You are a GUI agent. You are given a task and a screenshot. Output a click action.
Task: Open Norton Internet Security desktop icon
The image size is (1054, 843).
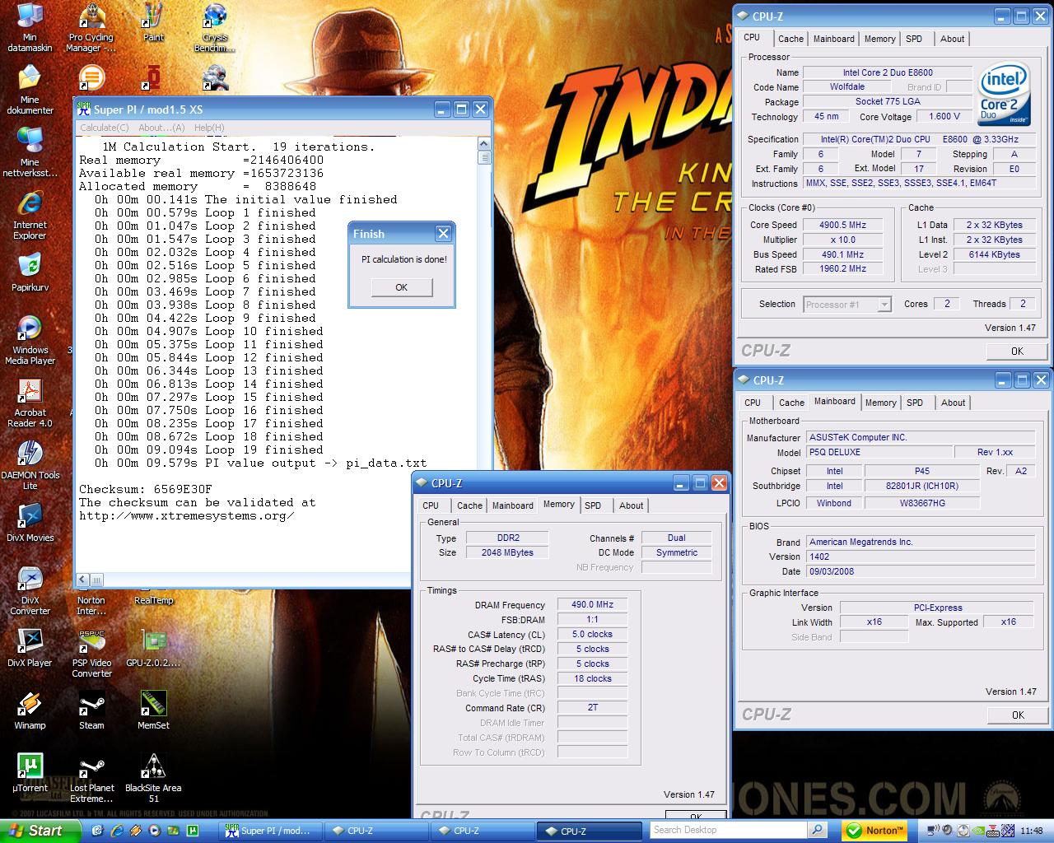coord(91,605)
